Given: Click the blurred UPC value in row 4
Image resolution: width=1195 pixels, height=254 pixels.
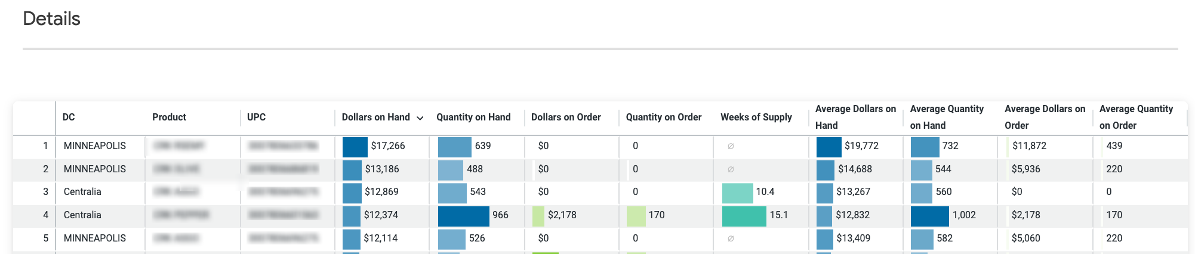Looking at the screenshot, I should click(283, 215).
